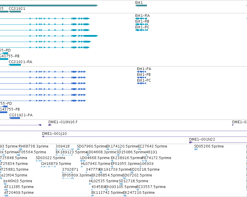The height and width of the screenshot is (197, 247).
Task: Click the RE74172.5prime EST label
Action: 156,158
